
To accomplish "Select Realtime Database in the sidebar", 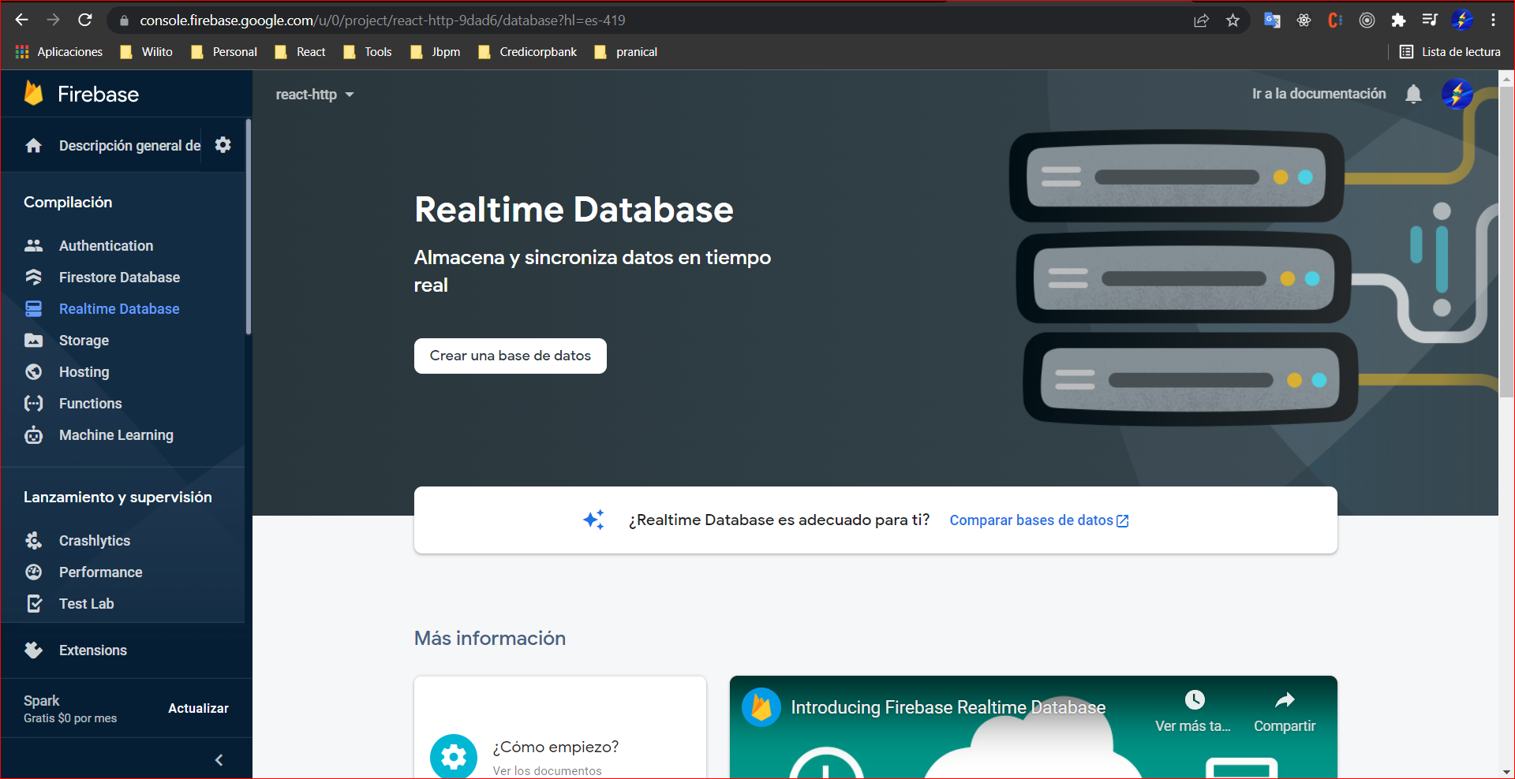I will [x=119, y=309].
